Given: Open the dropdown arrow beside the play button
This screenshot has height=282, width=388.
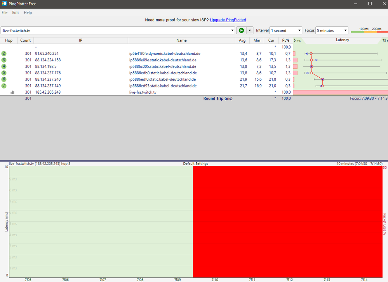Looking at the screenshot, I should click(x=250, y=30).
